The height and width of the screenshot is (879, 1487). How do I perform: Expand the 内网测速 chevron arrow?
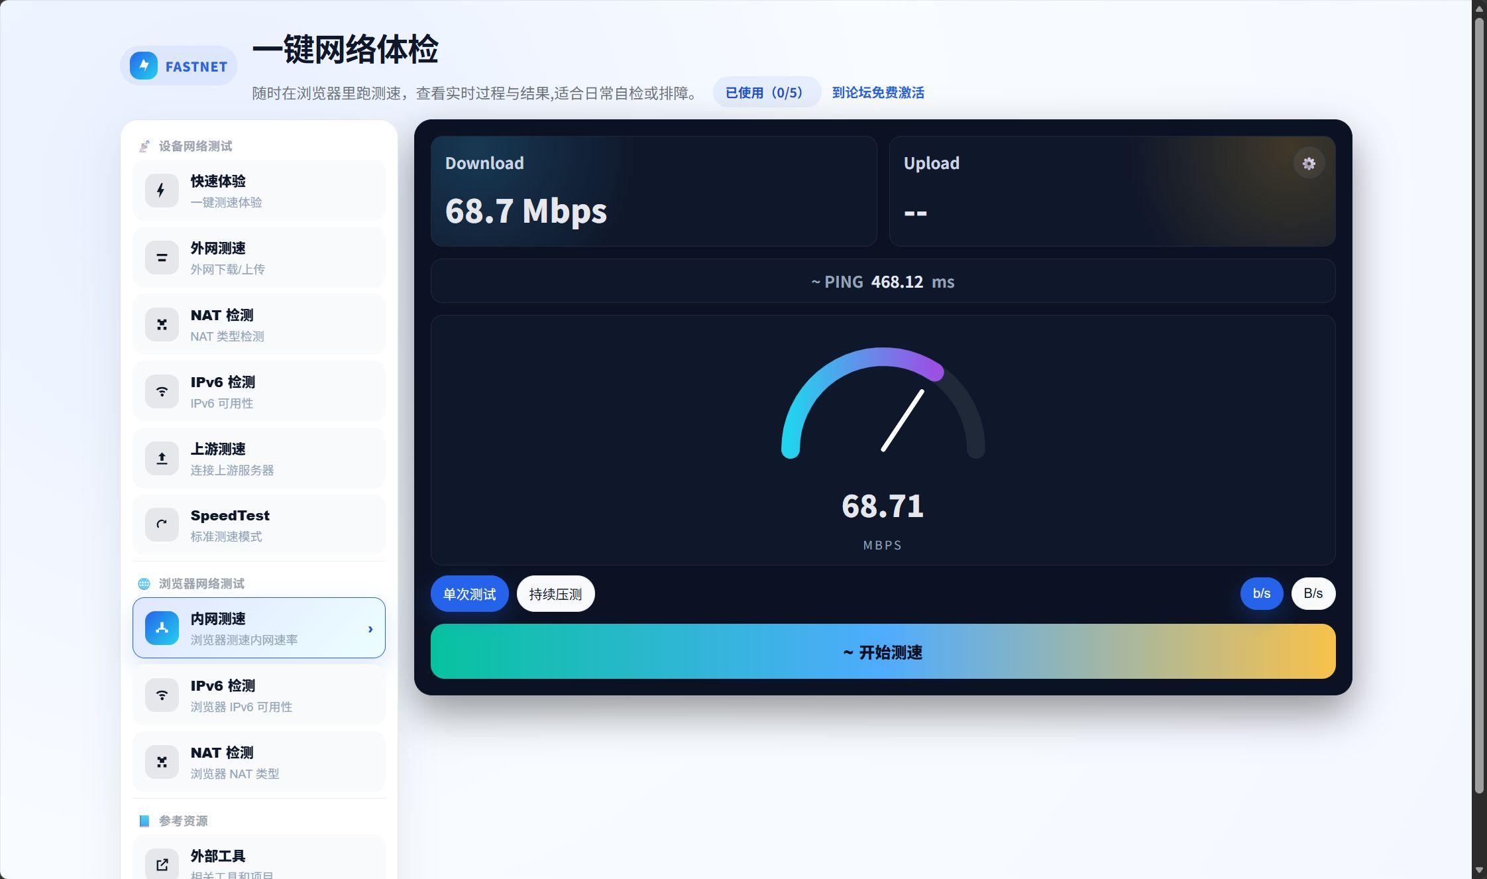point(370,629)
